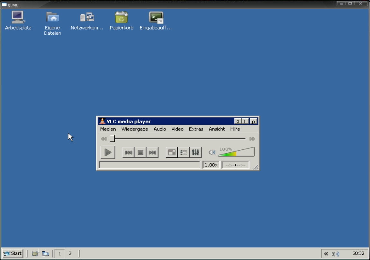
Task: Click the 1.00x playback speed indicator
Action: (x=211, y=165)
